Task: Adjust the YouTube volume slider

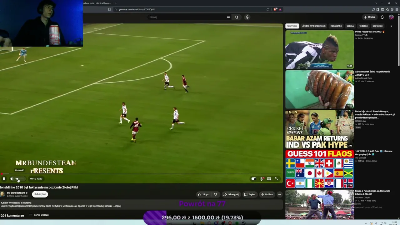Action: click(x=20, y=179)
